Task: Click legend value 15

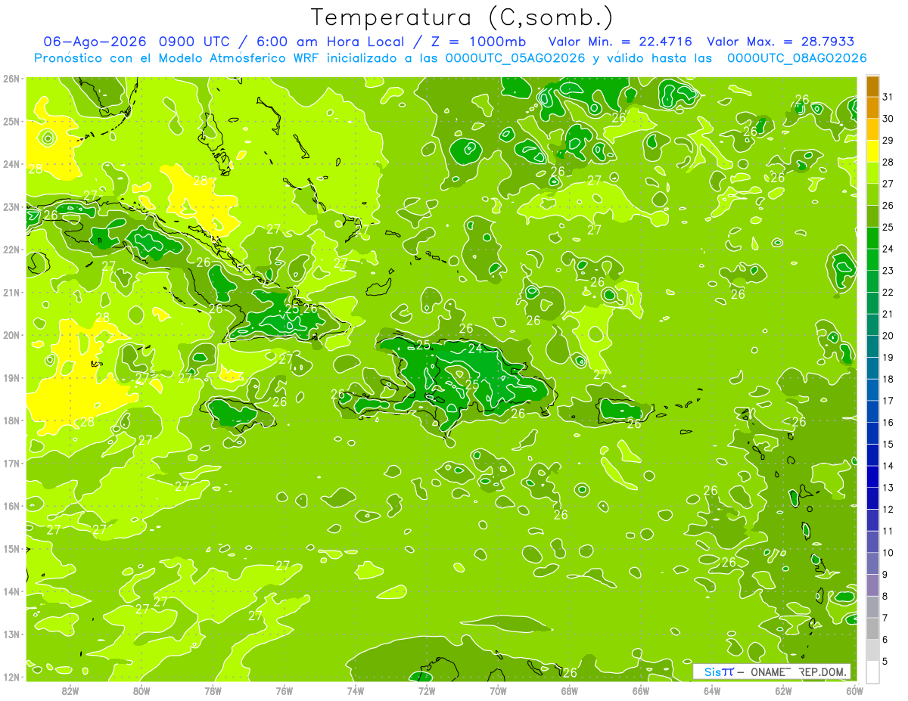Action: [x=888, y=445]
